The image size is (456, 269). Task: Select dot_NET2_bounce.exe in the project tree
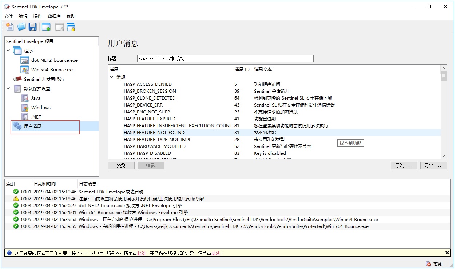tap(54, 60)
